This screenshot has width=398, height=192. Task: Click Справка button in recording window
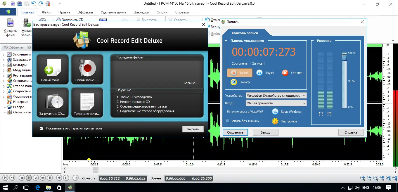(351, 132)
